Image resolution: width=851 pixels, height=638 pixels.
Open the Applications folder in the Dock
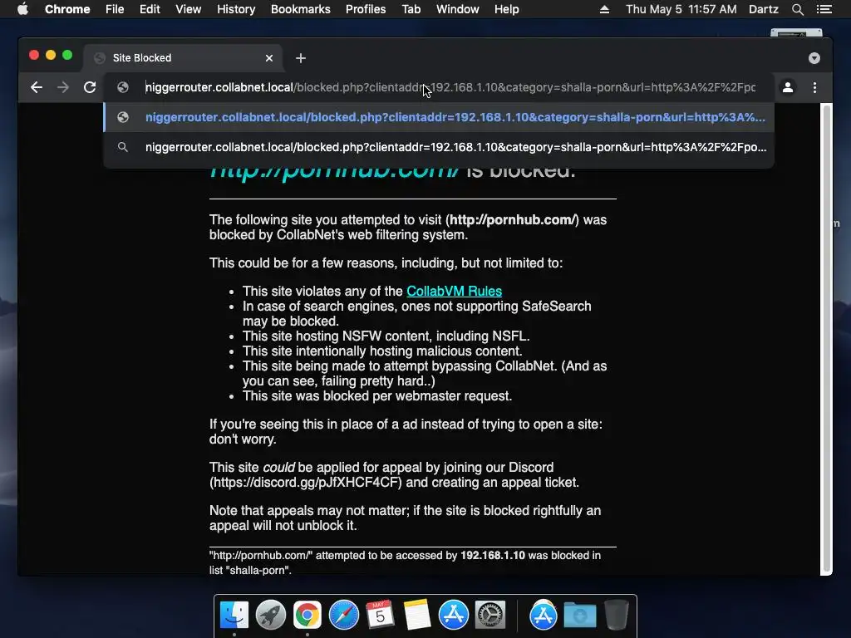tap(544, 616)
